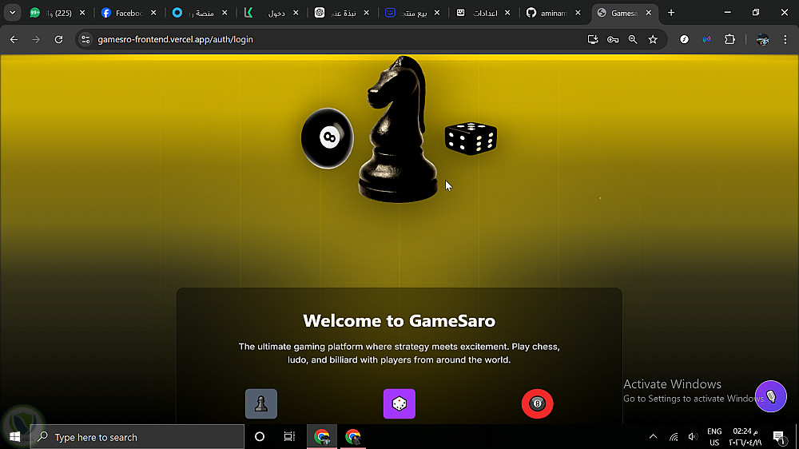The image size is (799, 449).
Task: Click the purple ludo dice icon
Action: (x=399, y=403)
